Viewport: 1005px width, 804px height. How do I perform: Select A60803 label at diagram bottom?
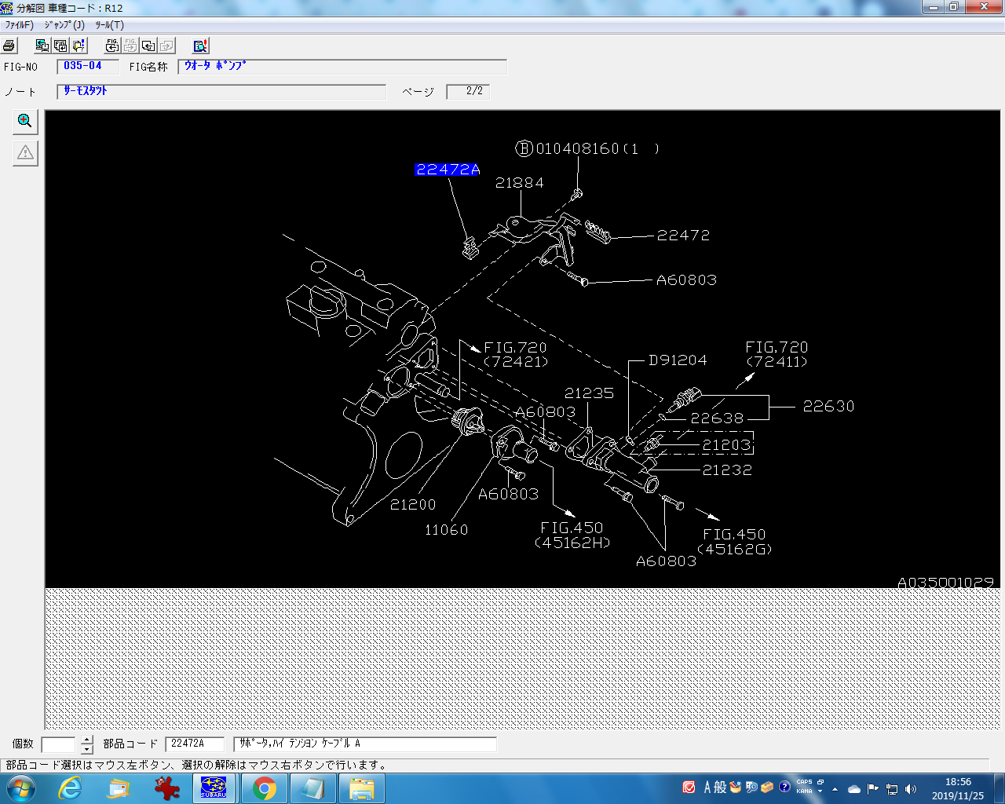tap(666, 561)
